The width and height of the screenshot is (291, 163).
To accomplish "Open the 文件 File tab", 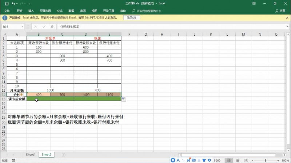I will [7, 11].
